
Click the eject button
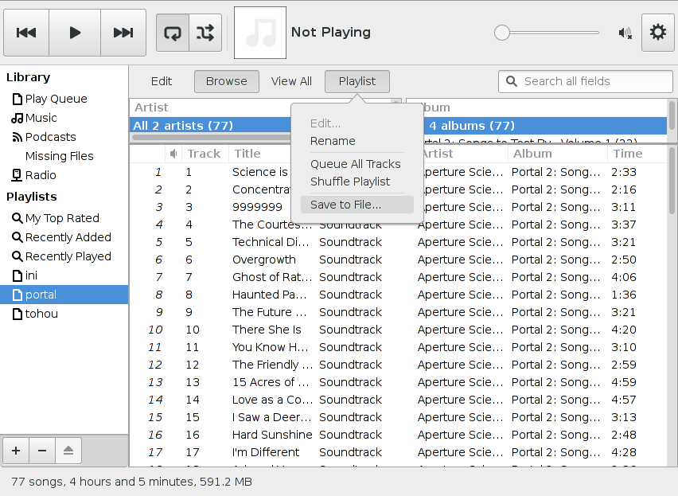click(x=68, y=451)
